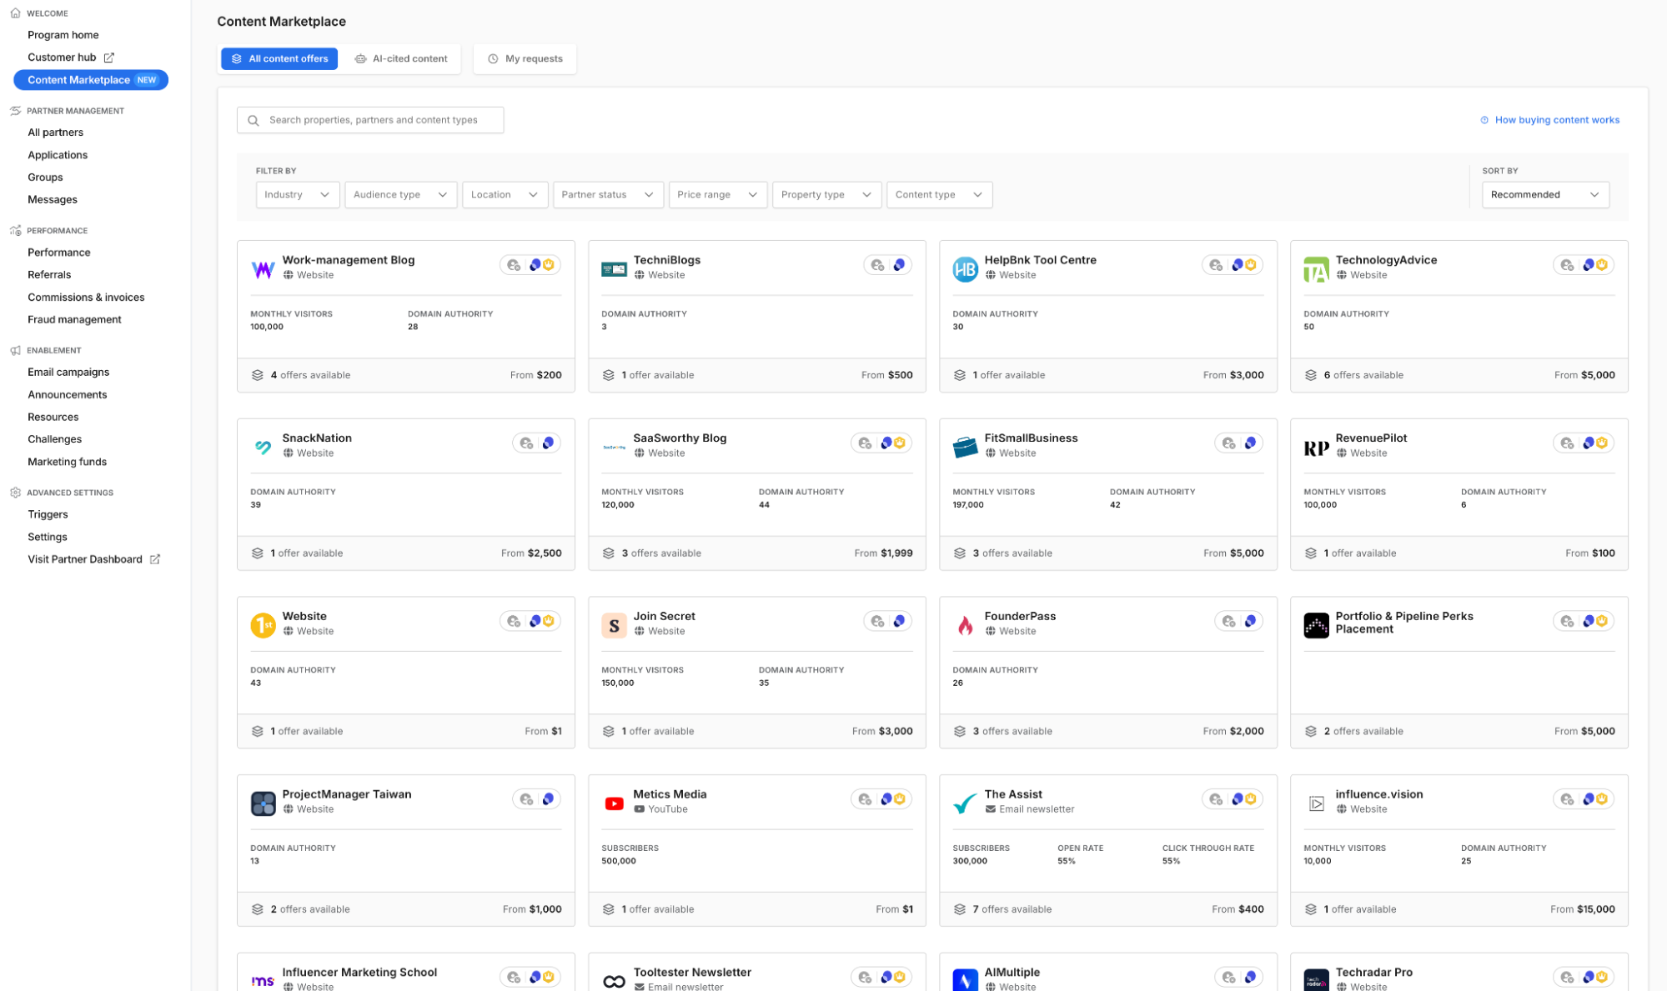Click the RevenuePilot RP logo
Image resolution: width=1667 pixels, height=991 pixels.
[x=1316, y=448]
